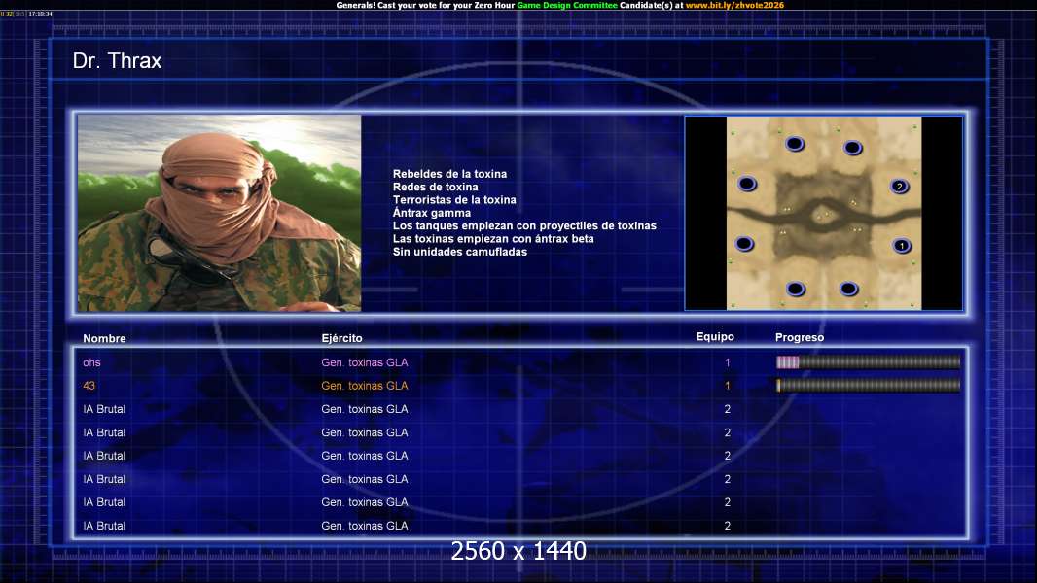
Task: Click the green Game Design Committee text
Action: pos(567,5)
